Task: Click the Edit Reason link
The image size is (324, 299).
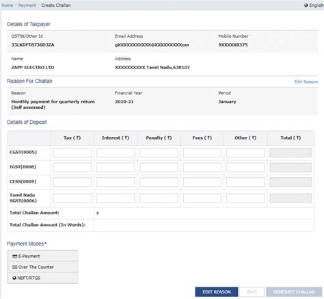Action: coord(306,81)
